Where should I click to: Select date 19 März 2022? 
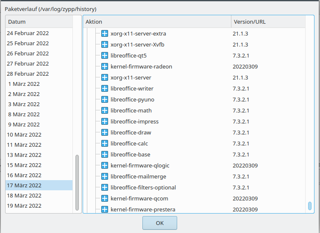[39, 206]
